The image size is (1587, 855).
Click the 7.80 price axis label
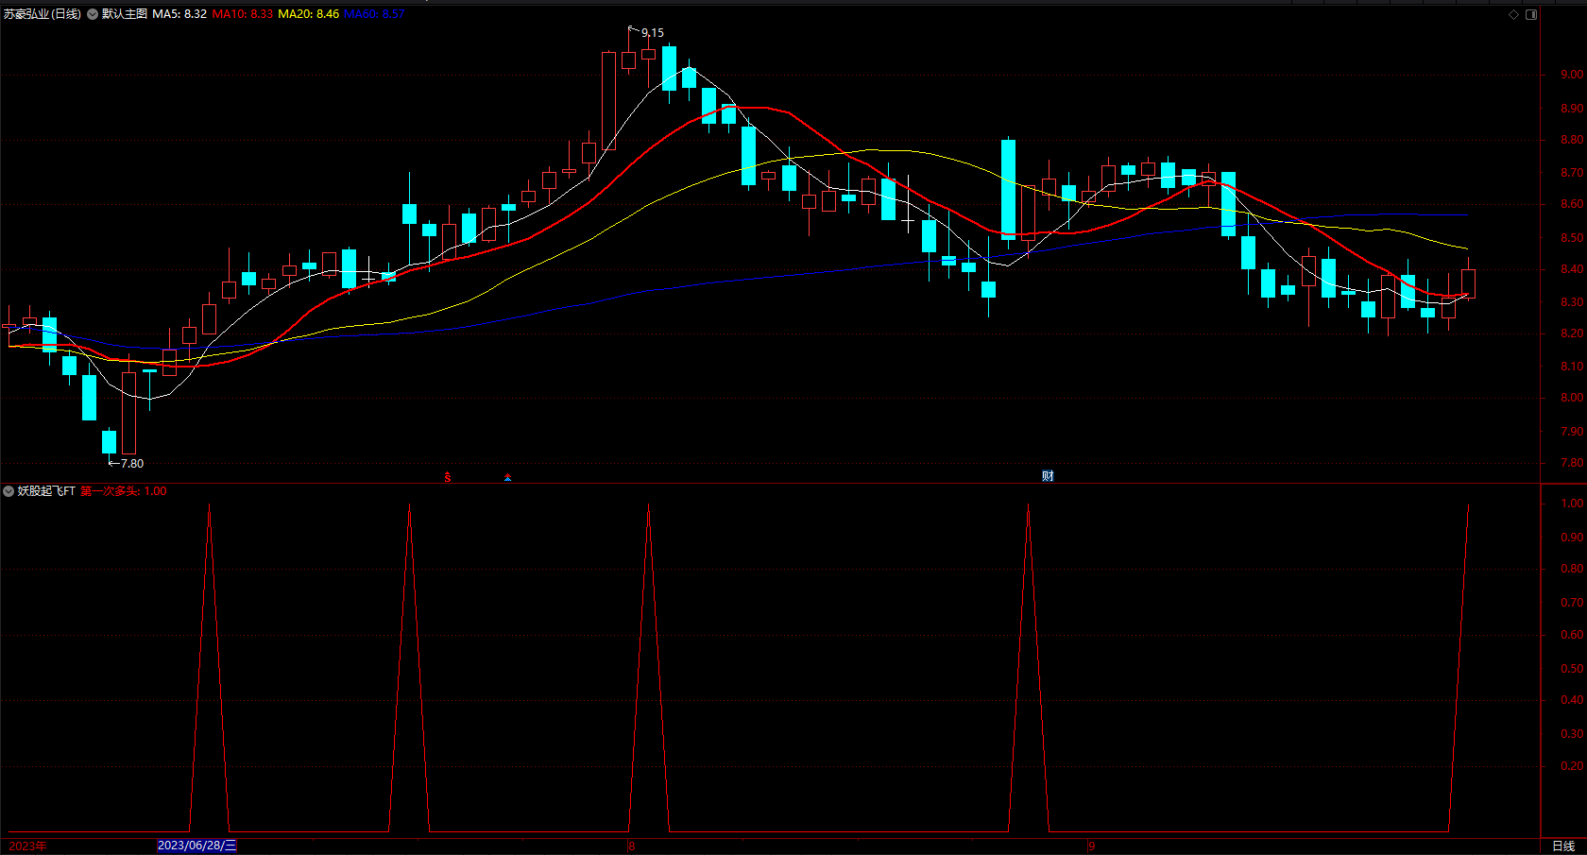point(1572,463)
